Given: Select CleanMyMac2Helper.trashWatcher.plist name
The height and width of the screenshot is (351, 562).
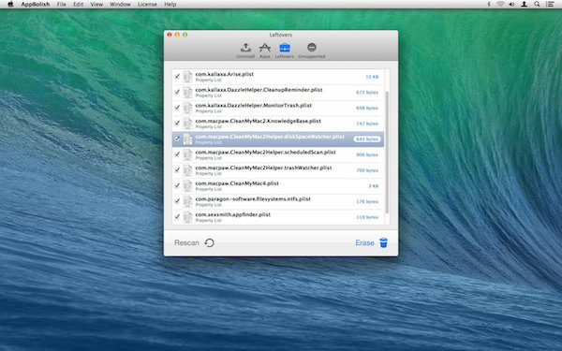Looking at the screenshot, I should (x=263, y=168).
